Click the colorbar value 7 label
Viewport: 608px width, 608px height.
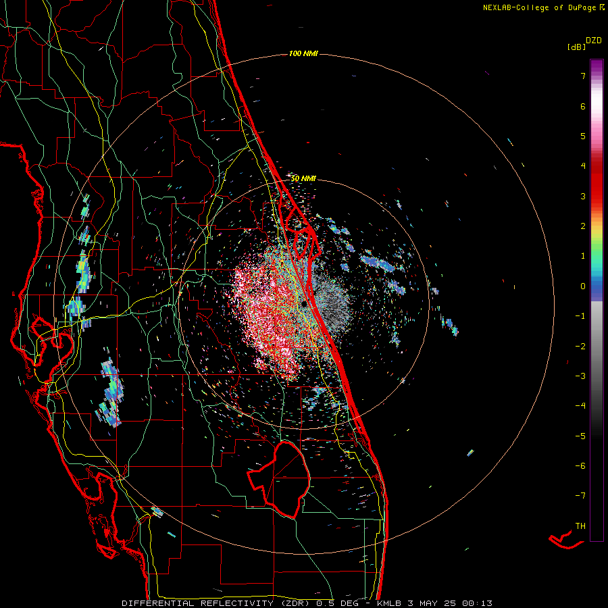(x=583, y=76)
